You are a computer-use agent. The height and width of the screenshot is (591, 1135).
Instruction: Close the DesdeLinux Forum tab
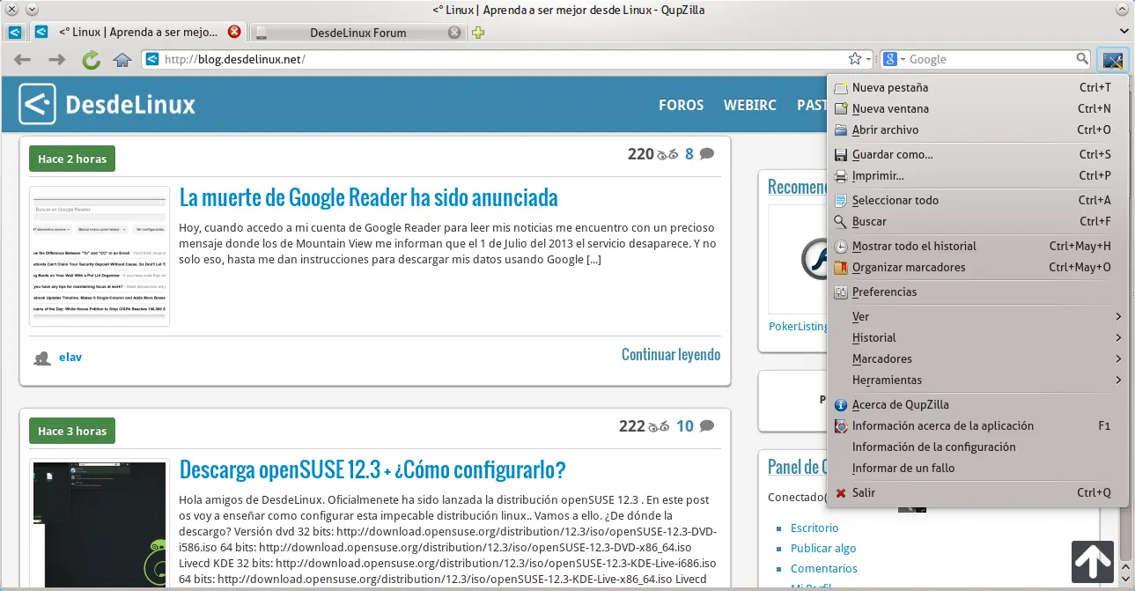(x=454, y=33)
